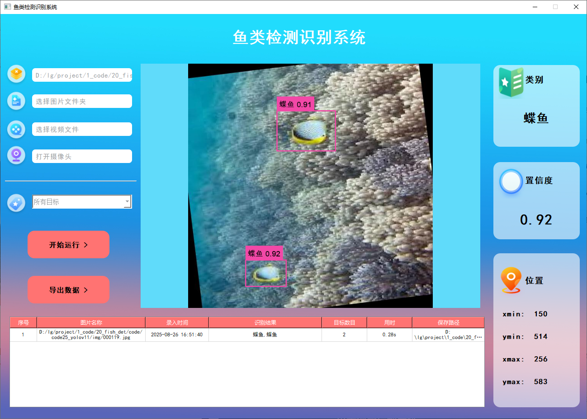Click the circular 置信度 confidence icon
This screenshot has width=587, height=419.
coord(511,182)
